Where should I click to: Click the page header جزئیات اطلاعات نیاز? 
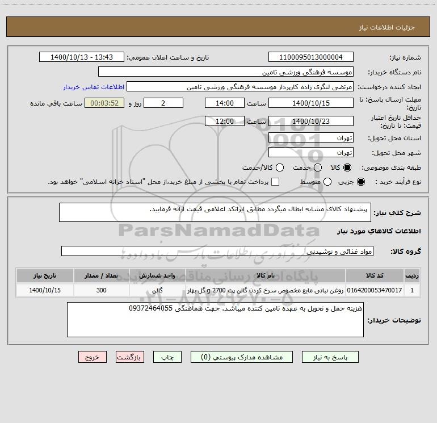pyautogui.click(x=387, y=27)
